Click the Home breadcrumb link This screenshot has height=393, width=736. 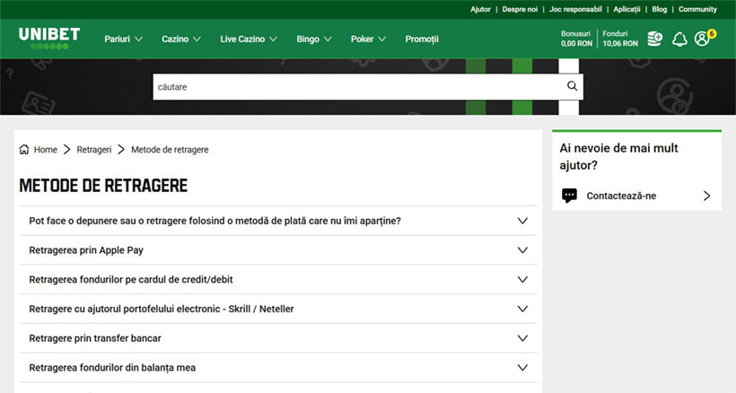[x=46, y=150]
